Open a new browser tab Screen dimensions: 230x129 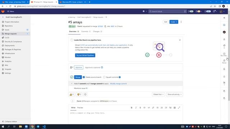tap(89, 2)
